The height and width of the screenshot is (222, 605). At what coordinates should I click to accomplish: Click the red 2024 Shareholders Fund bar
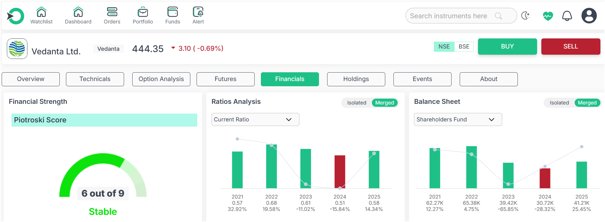click(545, 178)
